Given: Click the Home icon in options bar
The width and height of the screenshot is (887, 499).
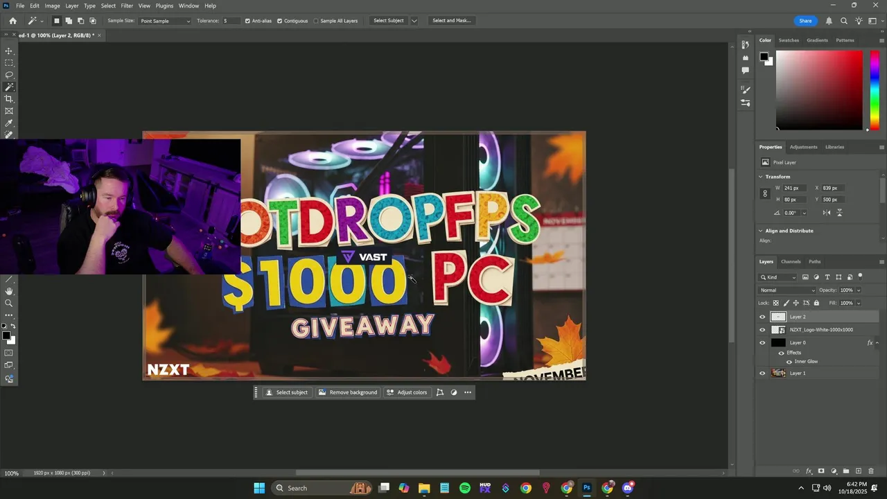Looking at the screenshot, I should [x=12, y=21].
